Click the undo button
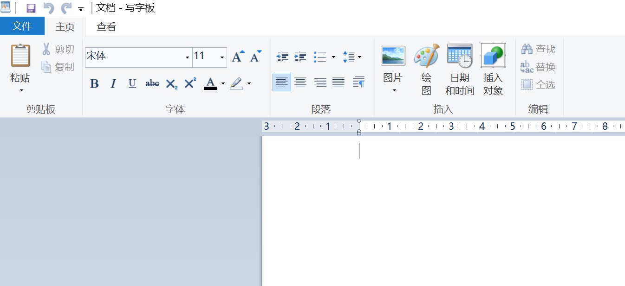This screenshot has width=625, height=286. point(48,7)
